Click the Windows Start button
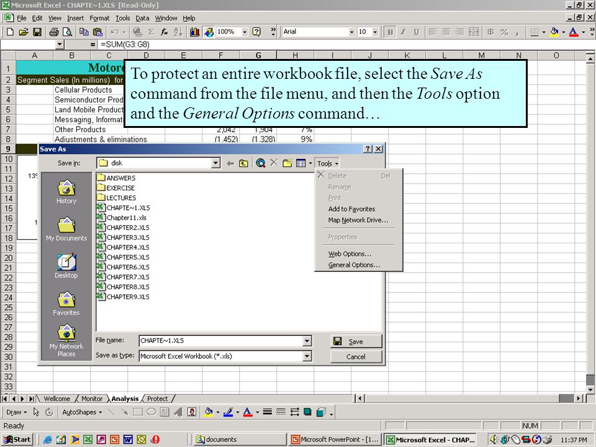Viewport: 596px width, 447px height. [x=17, y=440]
